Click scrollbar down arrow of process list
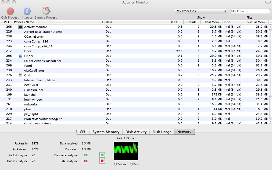The height and width of the screenshot is (170, 272). coord(270,121)
